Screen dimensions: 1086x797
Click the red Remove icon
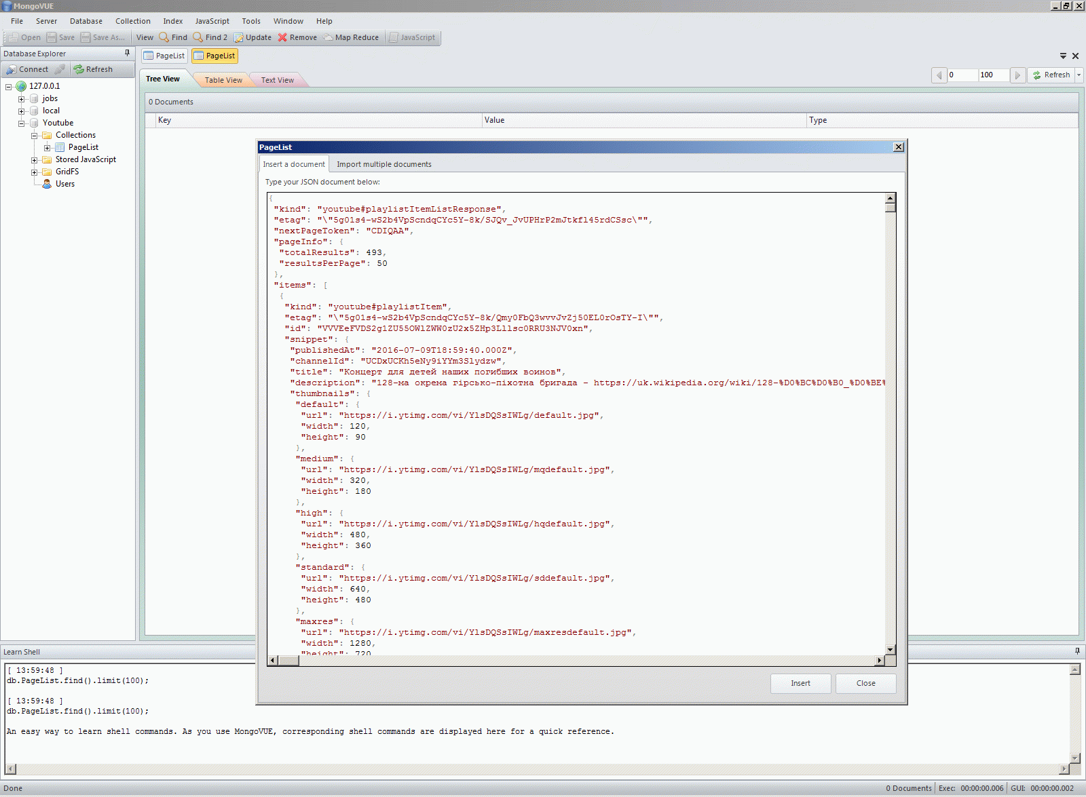[x=282, y=37]
